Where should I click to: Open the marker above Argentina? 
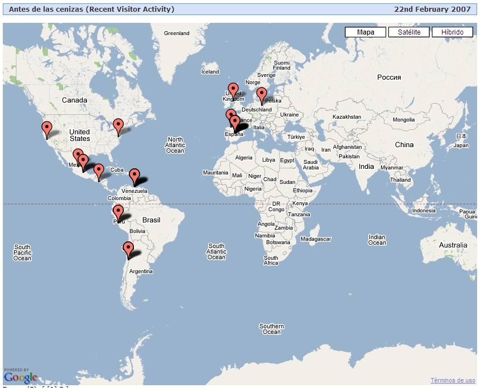(x=128, y=249)
